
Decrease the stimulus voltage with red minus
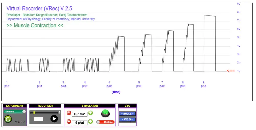pos(69,113)
